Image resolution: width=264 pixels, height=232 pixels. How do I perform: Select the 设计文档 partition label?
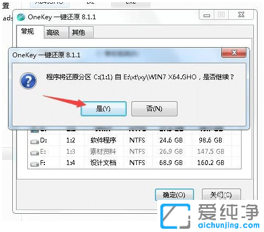point(103,163)
